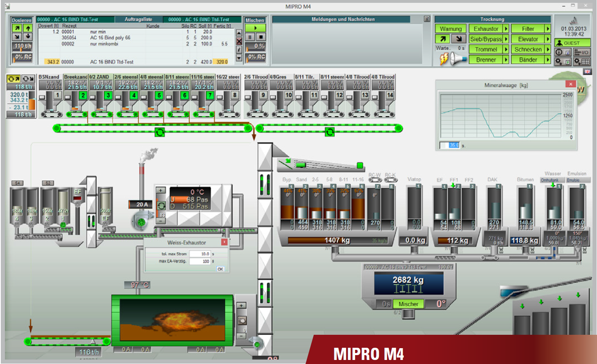Open the info icon beside order list
The height and width of the screenshot is (364, 597).
point(239,50)
